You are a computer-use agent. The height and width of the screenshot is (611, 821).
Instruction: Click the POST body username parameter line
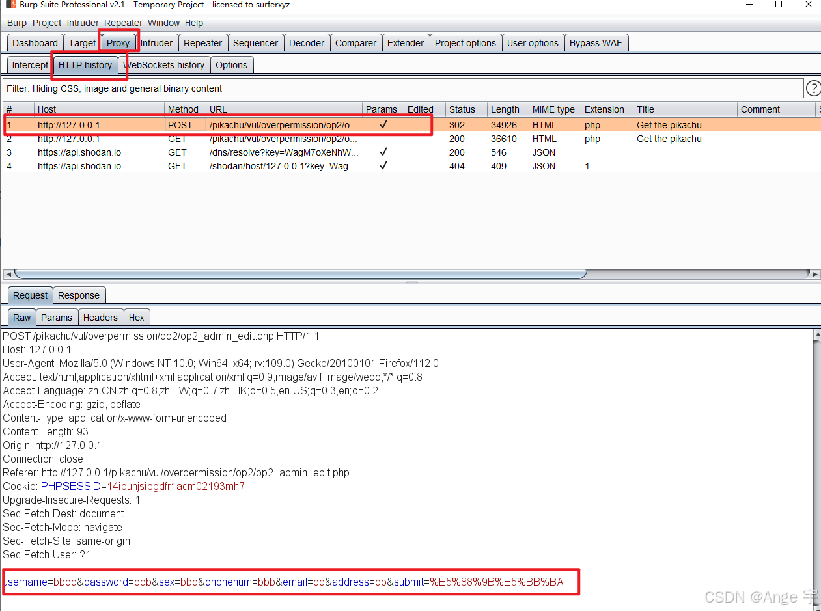[x=284, y=582]
